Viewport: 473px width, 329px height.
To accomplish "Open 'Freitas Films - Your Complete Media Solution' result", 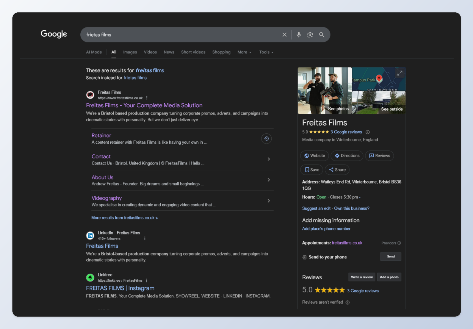I will click(x=144, y=105).
